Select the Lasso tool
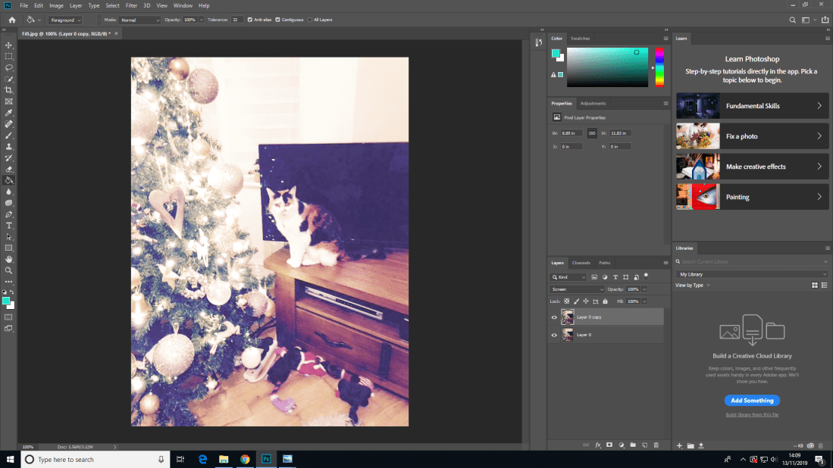 (9, 67)
